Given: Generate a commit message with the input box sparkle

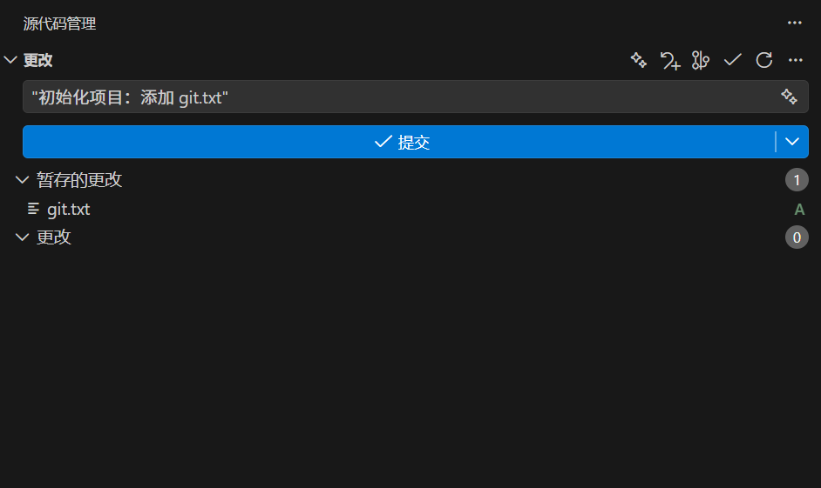Looking at the screenshot, I should [x=789, y=97].
